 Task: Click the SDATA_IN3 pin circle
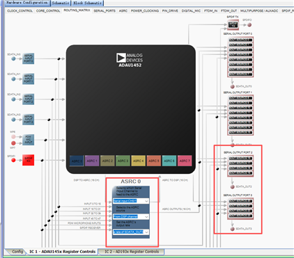click(x=13, y=120)
